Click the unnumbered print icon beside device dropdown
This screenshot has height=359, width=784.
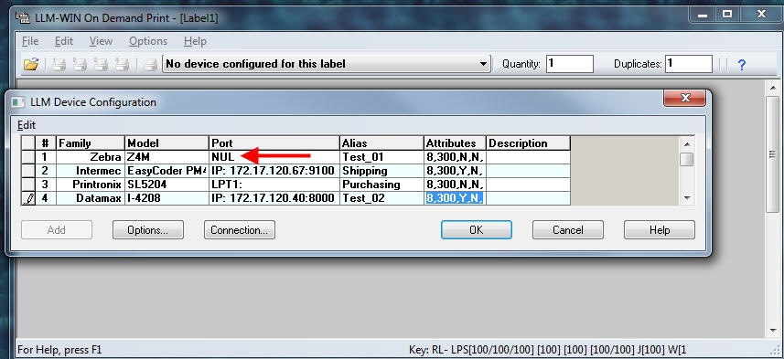point(151,64)
